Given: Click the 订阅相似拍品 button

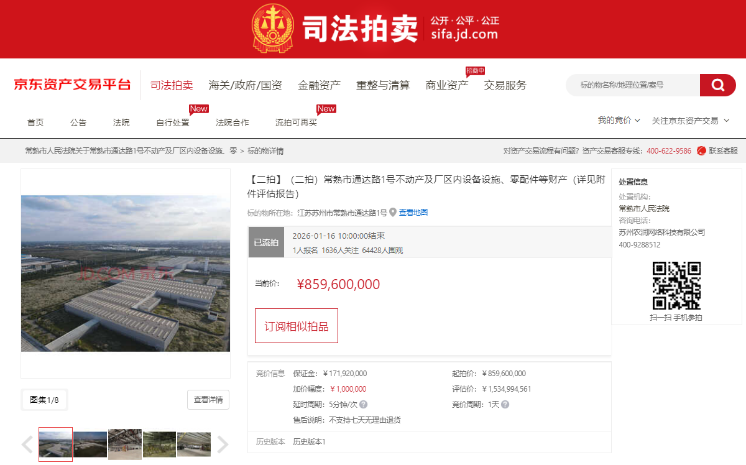Looking at the screenshot, I should pos(297,326).
